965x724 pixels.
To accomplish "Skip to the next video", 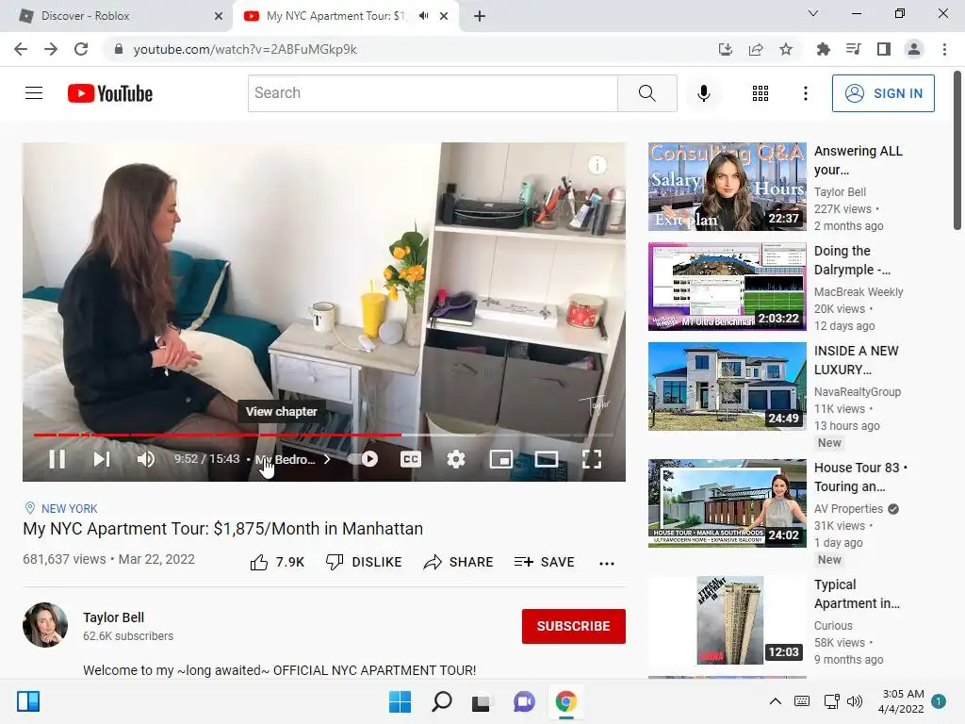I will pos(102,459).
